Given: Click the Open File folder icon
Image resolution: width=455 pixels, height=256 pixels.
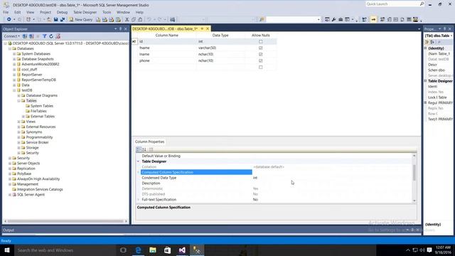Looking at the screenshot, I should click(x=49, y=19).
